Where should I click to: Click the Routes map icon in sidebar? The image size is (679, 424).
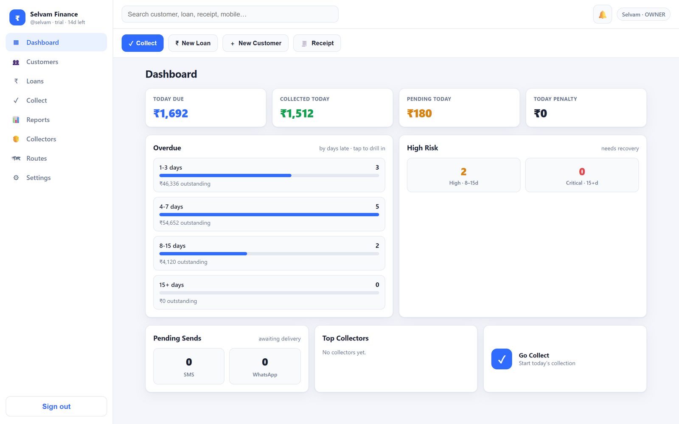point(16,158)
